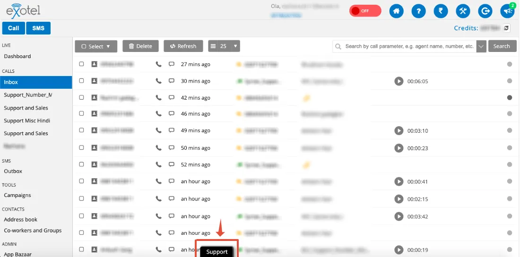Check the 27 mins ago row checkbox
This screenshot has height=257, width=520.
[x=82, y=64]
